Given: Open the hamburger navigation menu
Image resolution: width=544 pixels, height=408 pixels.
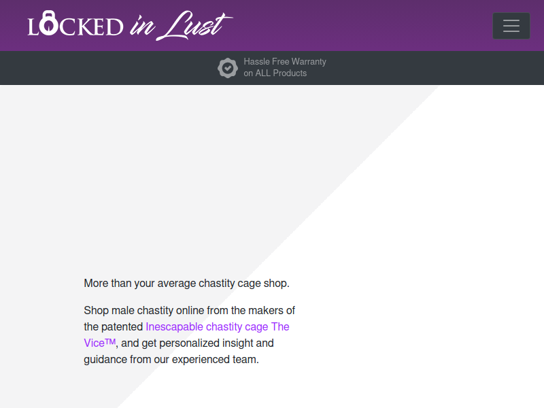Looking at the screenshot, I should pos(511,26).
